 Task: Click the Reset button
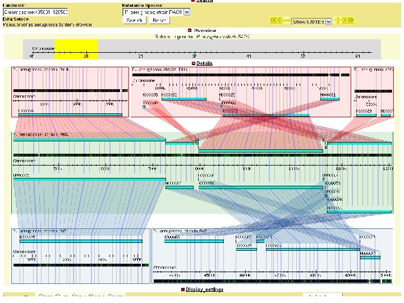click(x=159, y=20)
